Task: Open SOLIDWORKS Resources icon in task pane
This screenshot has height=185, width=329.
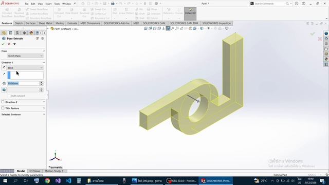Action: [326, 39]
